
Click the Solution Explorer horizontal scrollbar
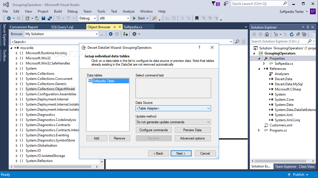point(281,161)
